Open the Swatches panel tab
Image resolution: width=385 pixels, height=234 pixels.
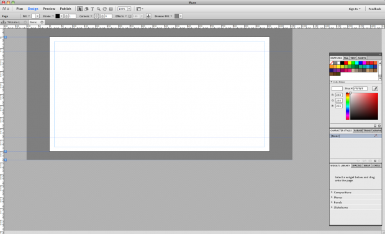[336, 58]
